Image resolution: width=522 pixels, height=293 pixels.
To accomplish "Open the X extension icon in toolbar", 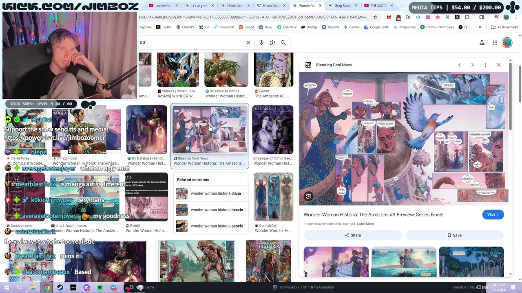I will 457,17.
